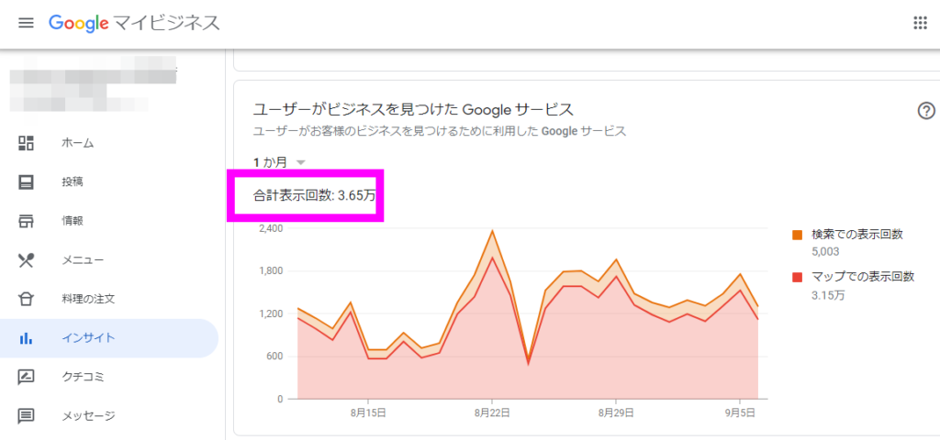The height and width of the screenshot is (440, 940).
Task: Click the 1,800 y-axis label
Action: click(x=270, y=271)
